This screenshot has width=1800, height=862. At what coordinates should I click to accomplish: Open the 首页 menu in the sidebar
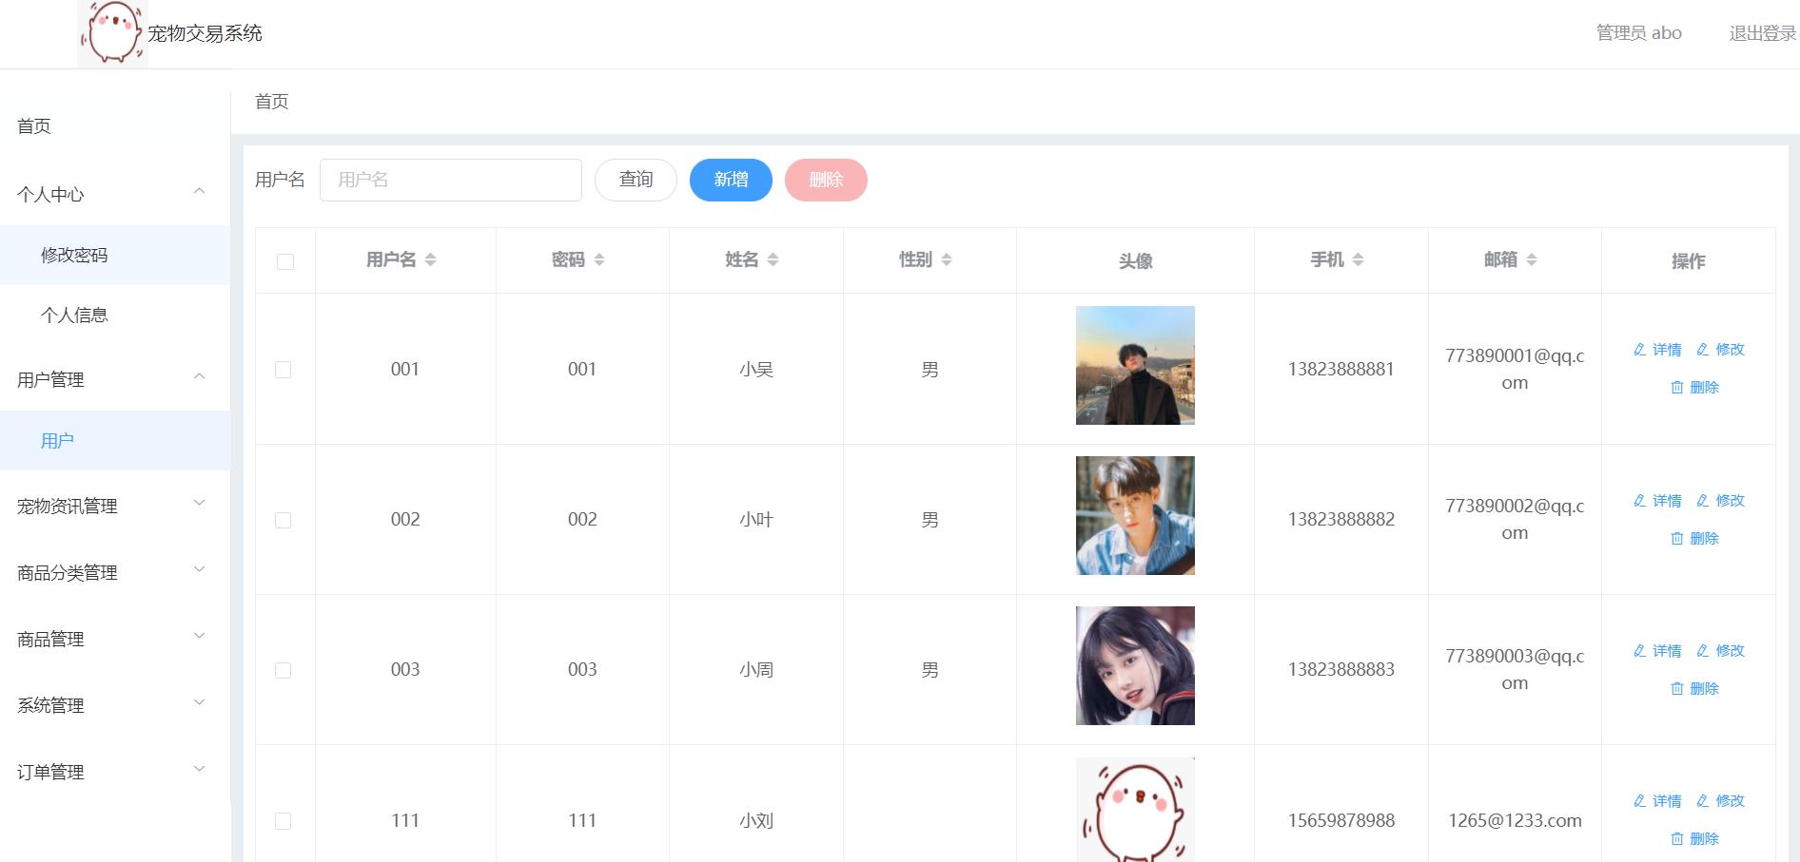33,125
